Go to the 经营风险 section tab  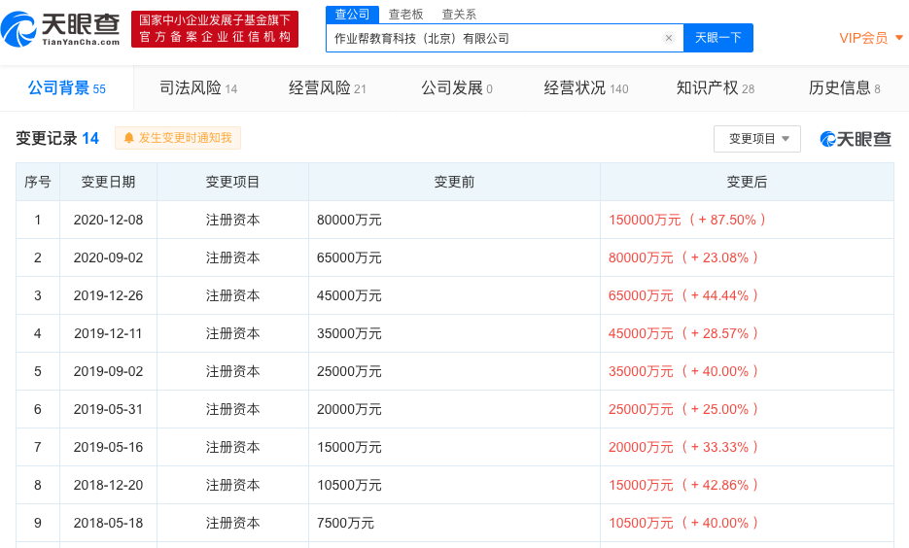tap(328, 88)
